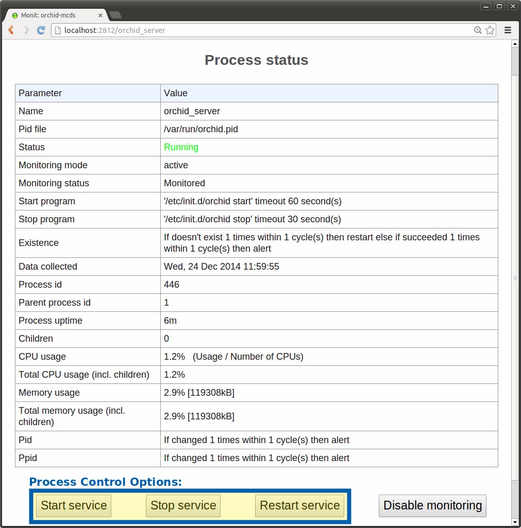Click the CPU usage row label
521x528 pixels.
tap(42, 357)
